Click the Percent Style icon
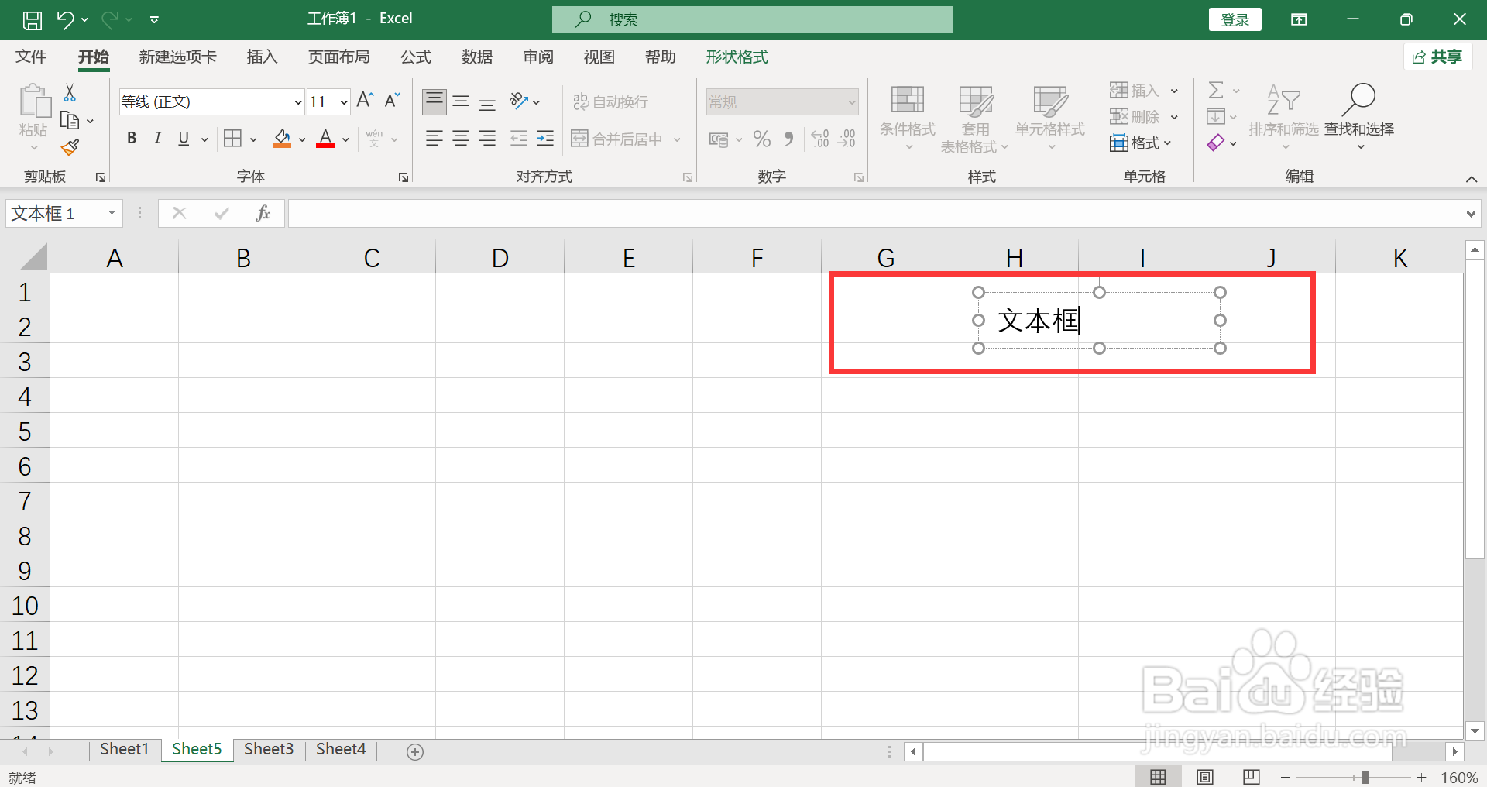This screenshot has width=1487, height=787. (x=762, y=139)
